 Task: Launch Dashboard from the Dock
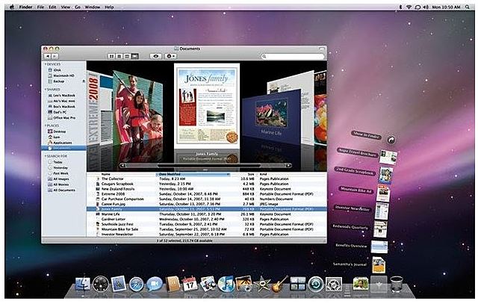coord(101,284)
